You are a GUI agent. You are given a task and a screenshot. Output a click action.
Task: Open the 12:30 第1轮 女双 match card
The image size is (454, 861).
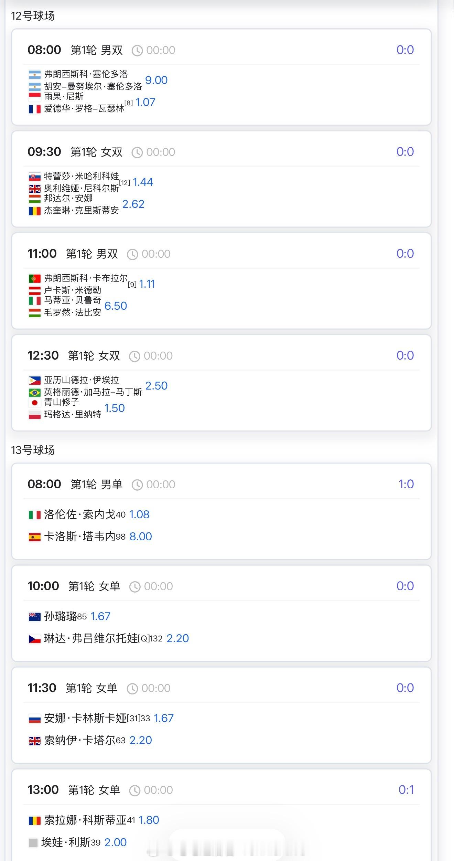pos(221,383)
